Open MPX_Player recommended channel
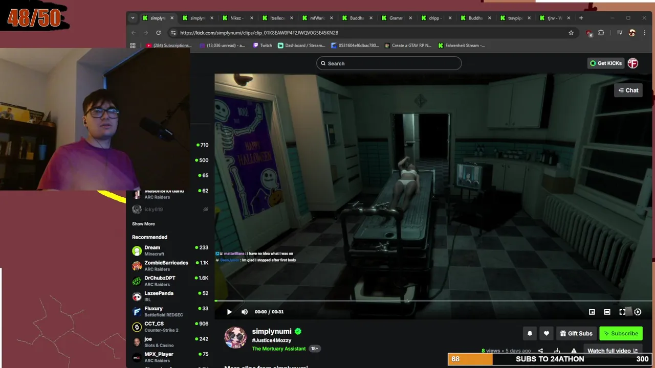Viewport: 655px width, 368px height. (x=170, y=357)
